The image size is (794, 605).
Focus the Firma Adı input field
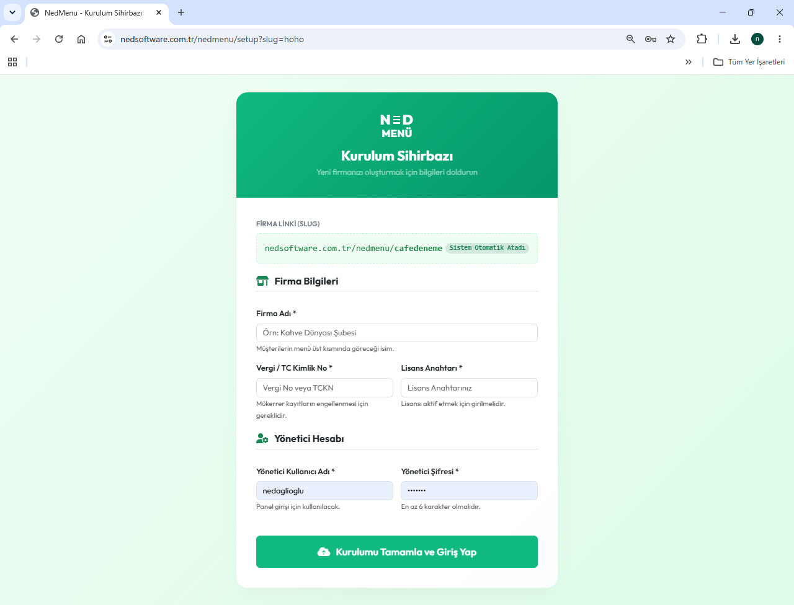397,333
